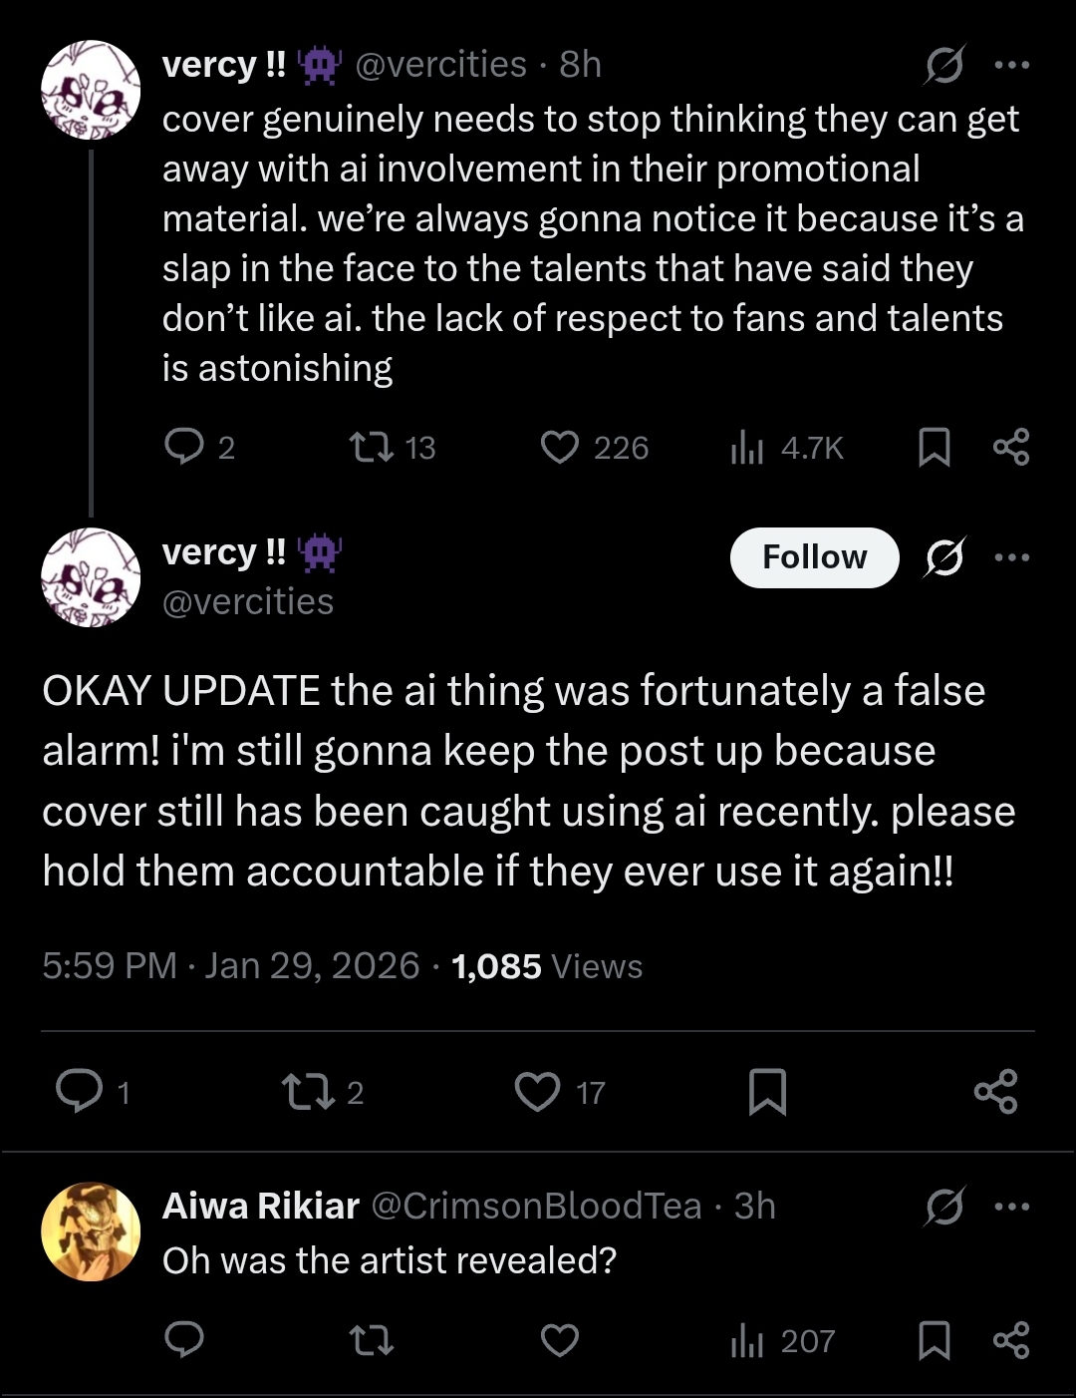Open Aiwa Rikiar's profile picture
Screen dimensions: 1076x1398
pos(91,1231)
